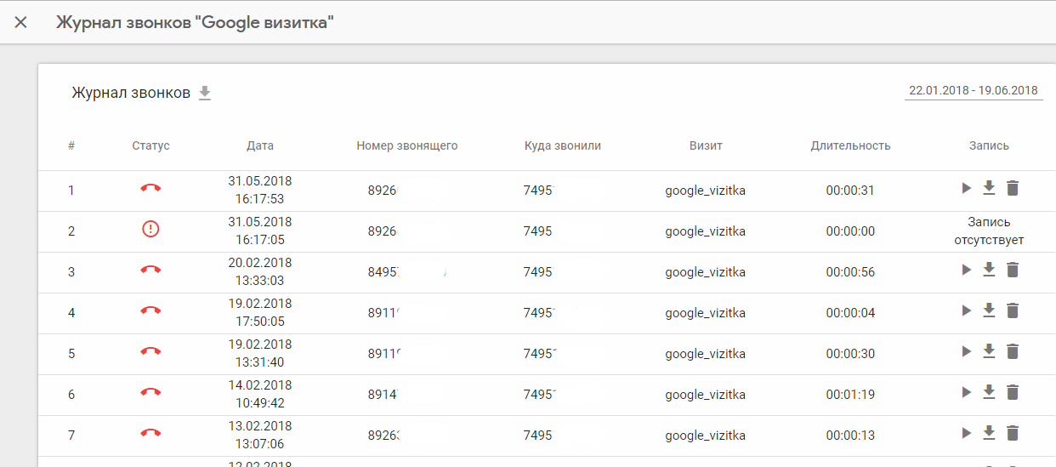Click the "Статус" column header
Screen dimensions: 1056x467
pos(151,145)
